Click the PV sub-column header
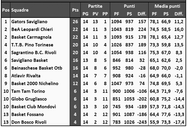Image resolution: width=187 pixels, height=127 pixels. coord(95,14)
